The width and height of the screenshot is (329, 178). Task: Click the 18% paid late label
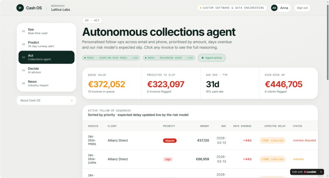(x=215, y=92)
